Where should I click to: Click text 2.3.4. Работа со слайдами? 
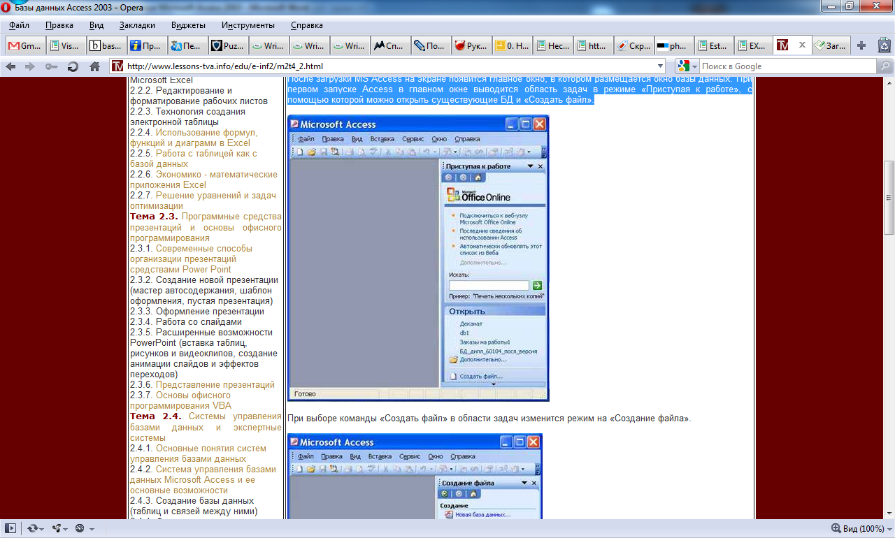(x=186, y=322)
